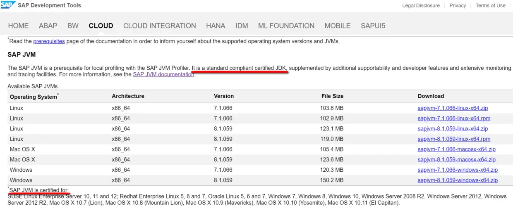Click the SAP Development Tools title
513x213 pixels.
point(50,5)
